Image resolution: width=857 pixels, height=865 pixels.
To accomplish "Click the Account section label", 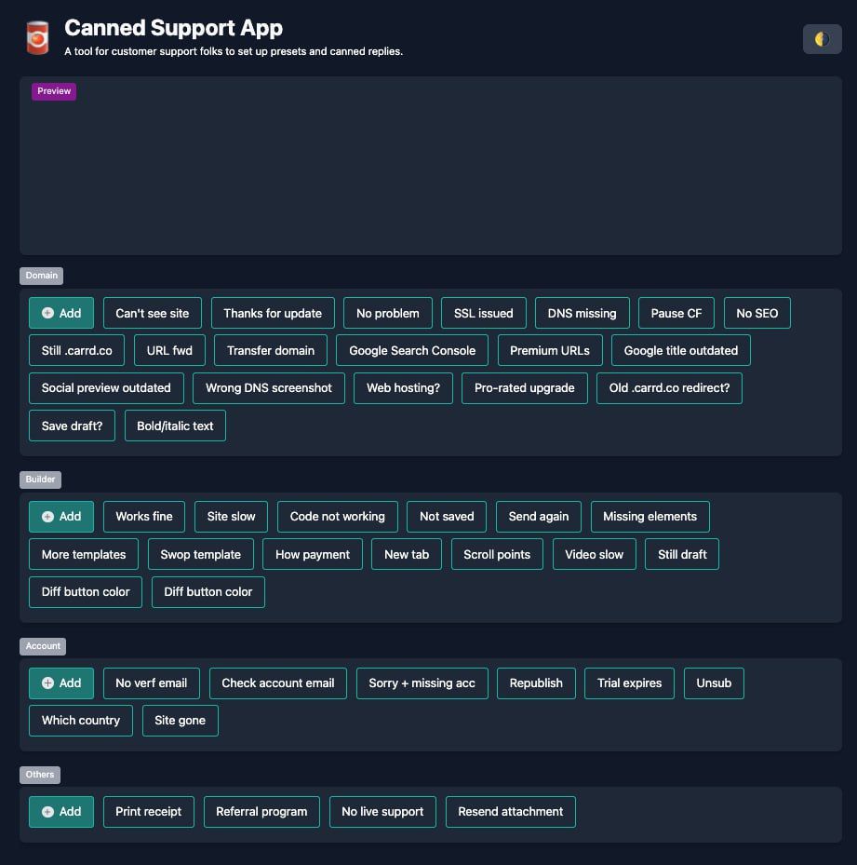I will (x=43, y=646).
